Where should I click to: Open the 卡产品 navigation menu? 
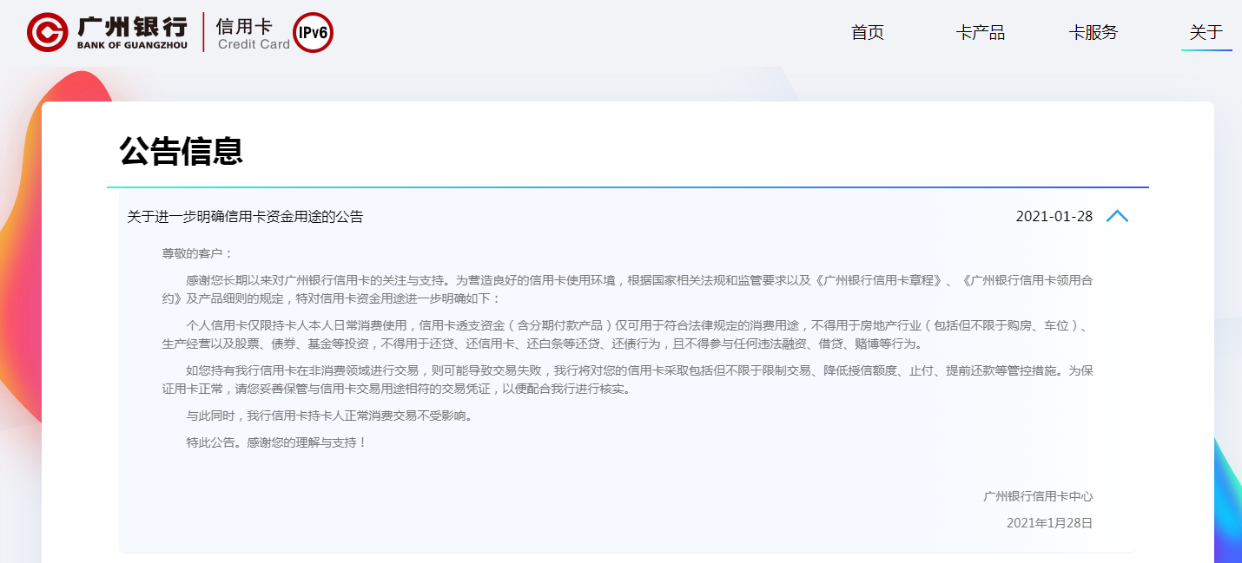(x=981, y=33)
